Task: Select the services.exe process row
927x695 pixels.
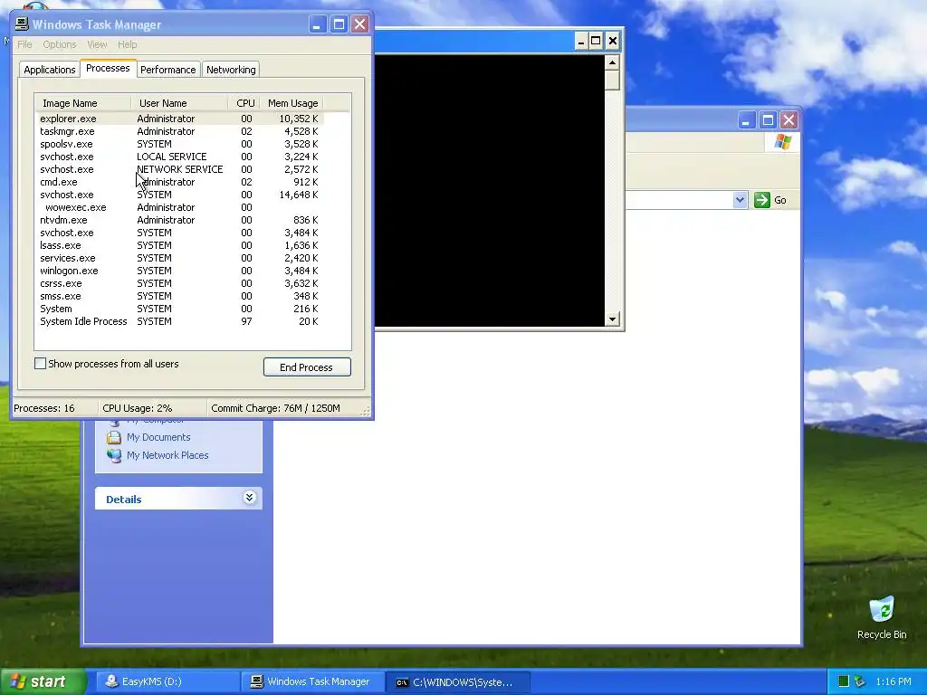Action: click(x=179, y=258)
